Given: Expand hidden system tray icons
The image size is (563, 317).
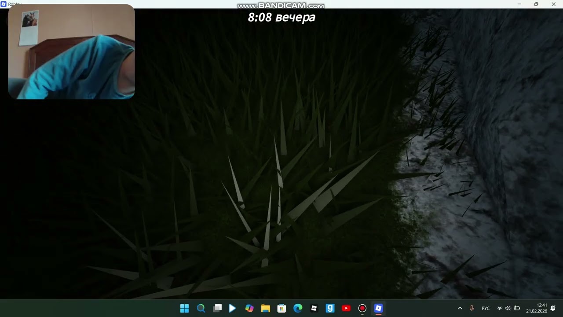Looking at the screenshot, I should point(460,308).
